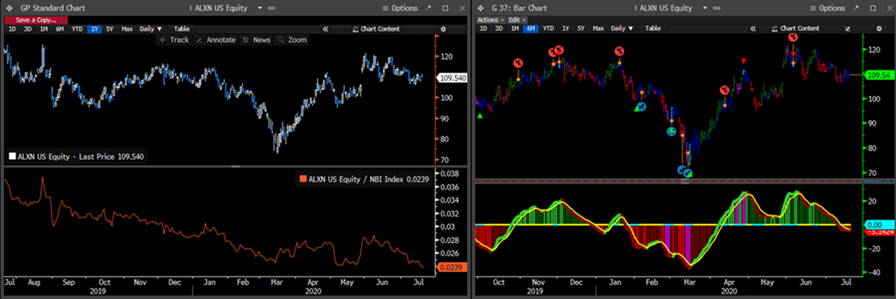
Task: Activate the Zoom tool
Action: pyautogui.click(x=292, y=40)
